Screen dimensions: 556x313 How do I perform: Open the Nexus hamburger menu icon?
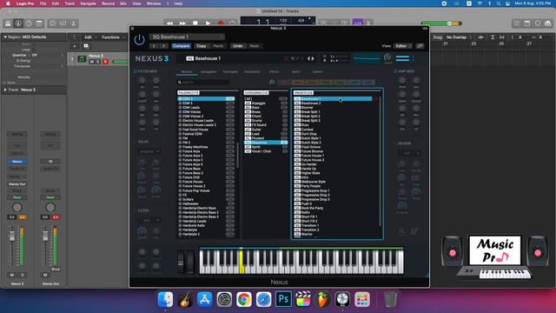pyautogui.click(x=402, y=58)
